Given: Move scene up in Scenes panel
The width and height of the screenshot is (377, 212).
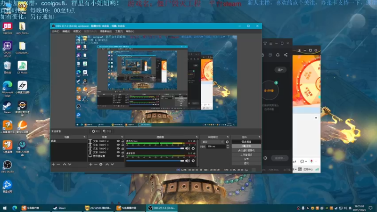Looking at the screenshot, I should pyautogui.click(x=65, y=164).
